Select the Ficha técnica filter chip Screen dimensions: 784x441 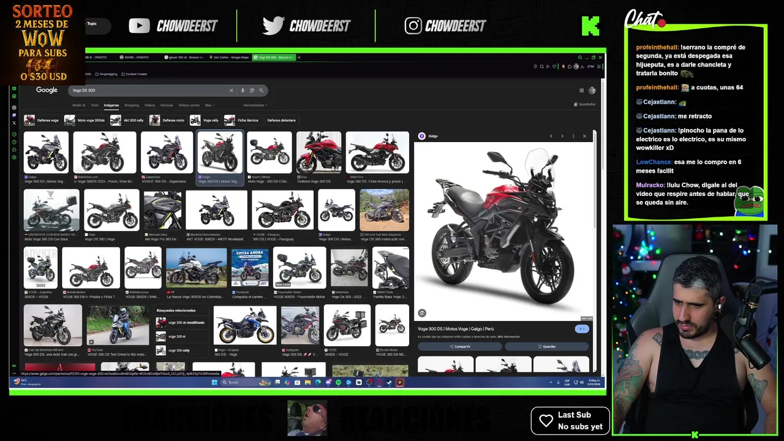[x=241, y=120]
